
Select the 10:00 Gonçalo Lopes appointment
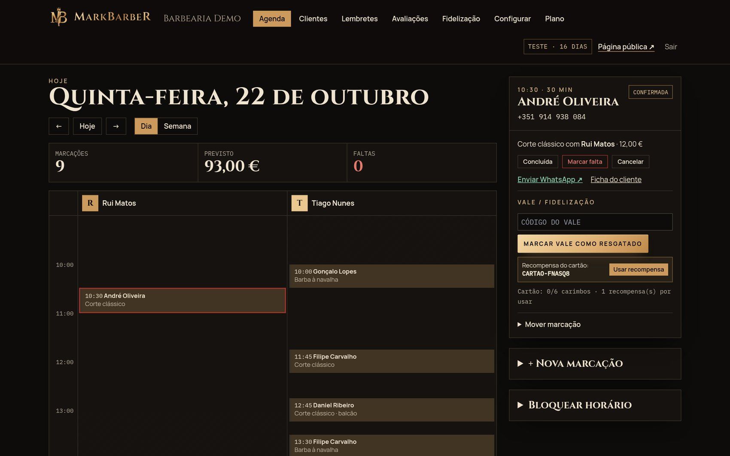tap(392, 276)
